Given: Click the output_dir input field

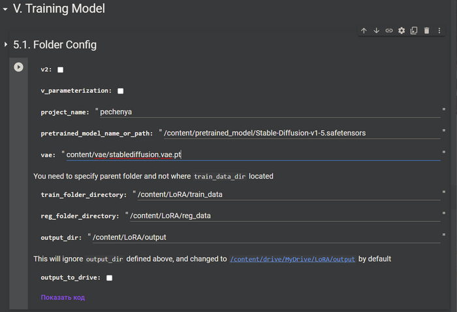Looking at the screenshot, I should tap(266, 237).
